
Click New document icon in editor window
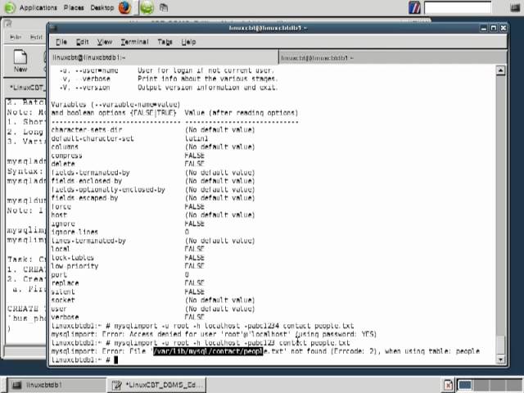[20, 61]
